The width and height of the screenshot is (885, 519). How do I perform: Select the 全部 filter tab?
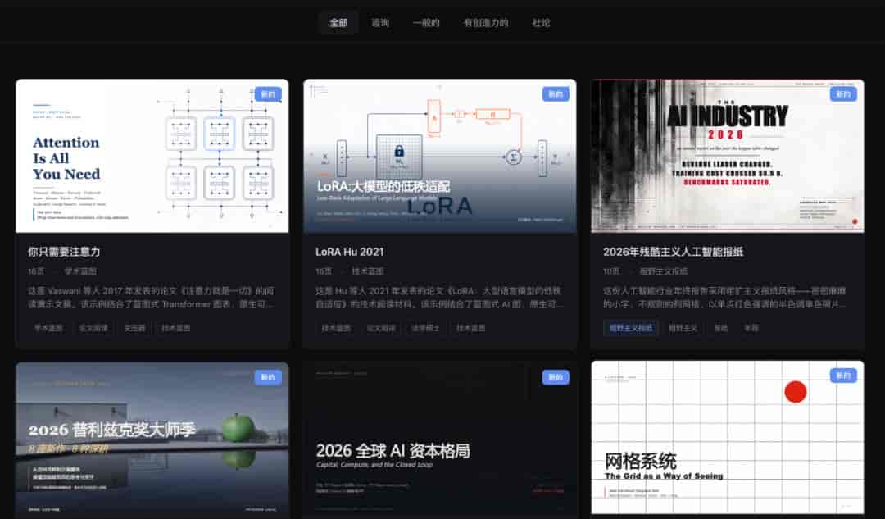coord(338,23)
